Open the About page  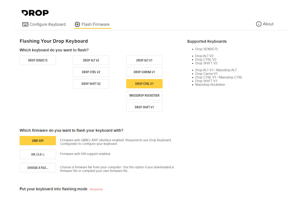tap(268, 24)
